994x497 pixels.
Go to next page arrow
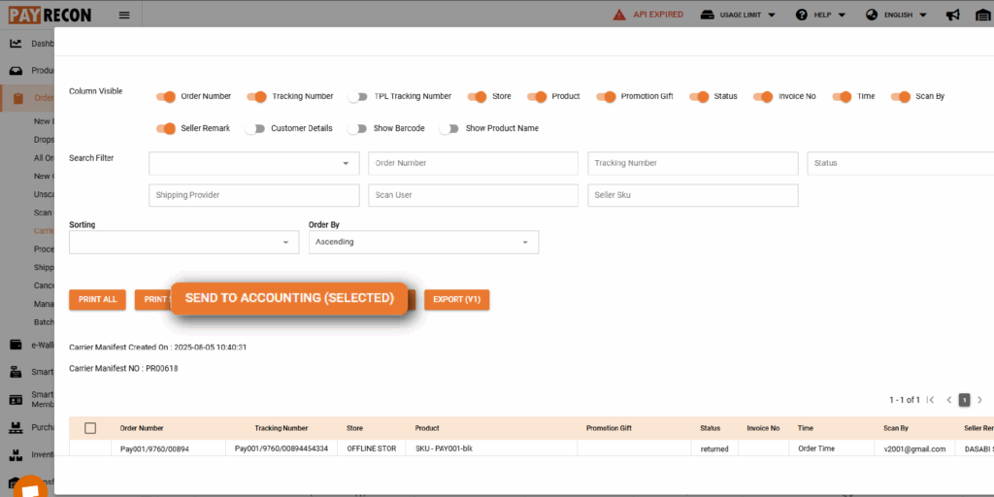click(979, 400)
